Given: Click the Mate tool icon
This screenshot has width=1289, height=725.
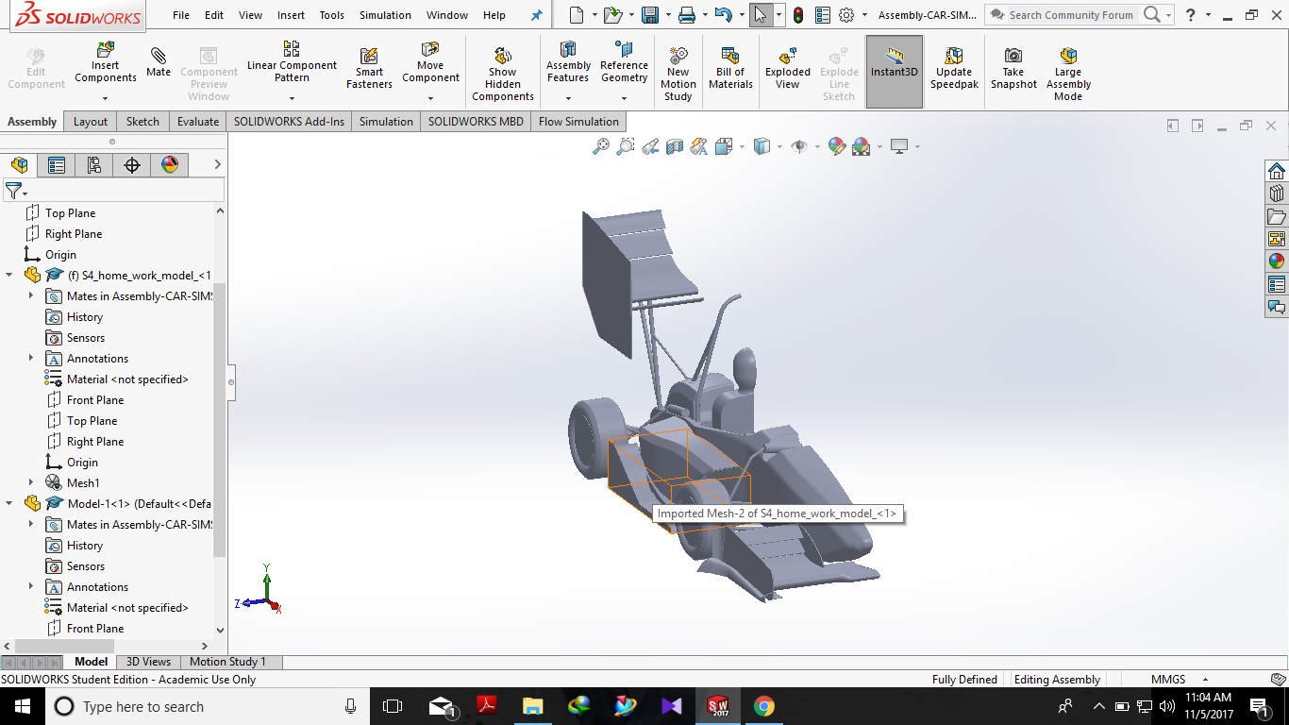Looking at the screenshot, I should tap(159, 57).
